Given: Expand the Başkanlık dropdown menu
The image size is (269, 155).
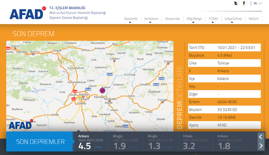Looking at the screenshot, I should coord(131,19).
